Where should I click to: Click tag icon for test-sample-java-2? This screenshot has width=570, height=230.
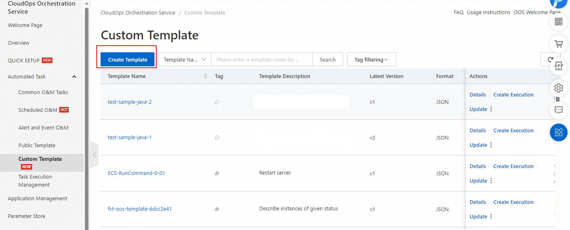coord(217,102)
